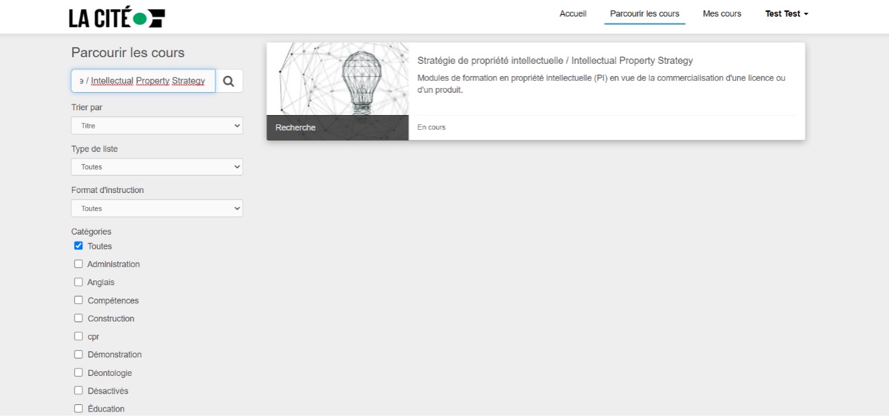
Task: Tick the Éducation category checkbox
Action: 78,408
